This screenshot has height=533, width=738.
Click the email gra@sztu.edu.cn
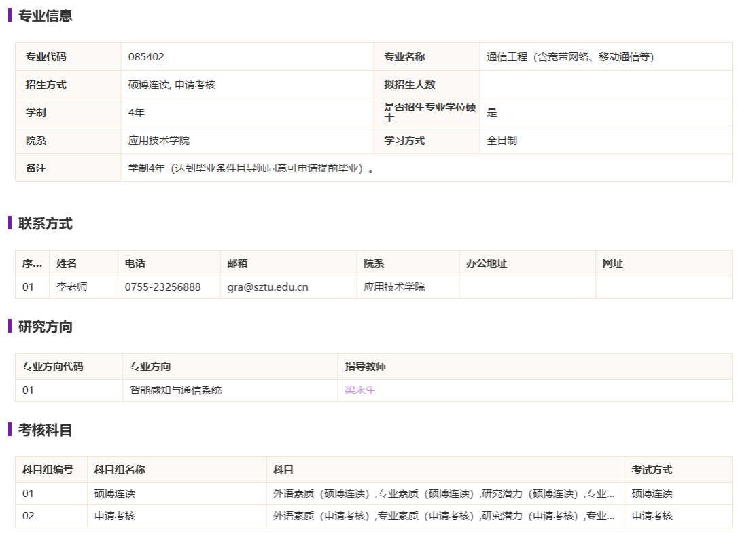tap(268, 287)
